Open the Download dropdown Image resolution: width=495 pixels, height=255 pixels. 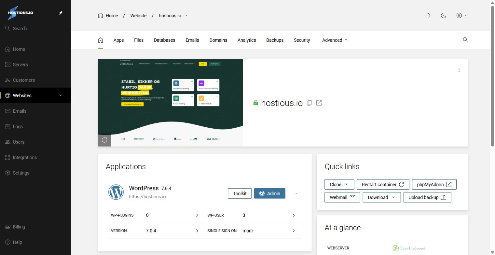click(x=382, y=197)
